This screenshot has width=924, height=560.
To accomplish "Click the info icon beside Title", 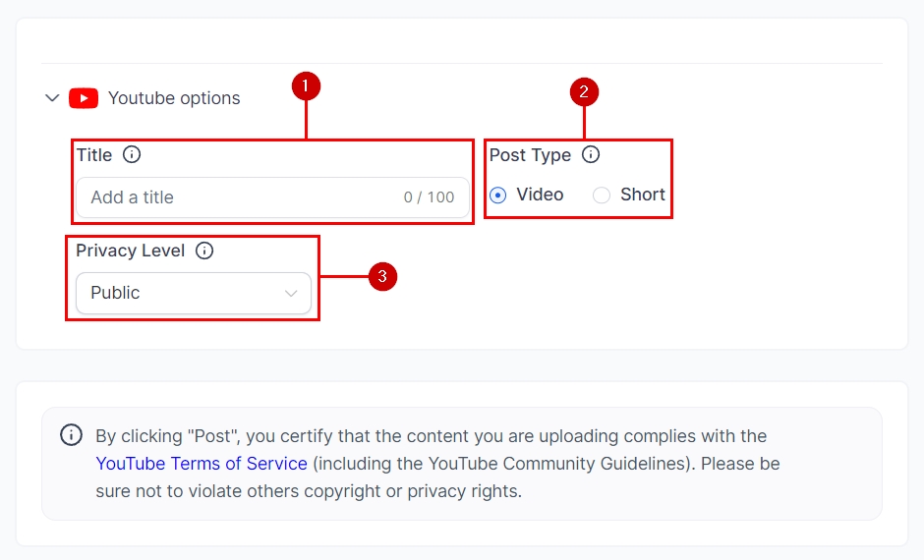I will point(132,154).
